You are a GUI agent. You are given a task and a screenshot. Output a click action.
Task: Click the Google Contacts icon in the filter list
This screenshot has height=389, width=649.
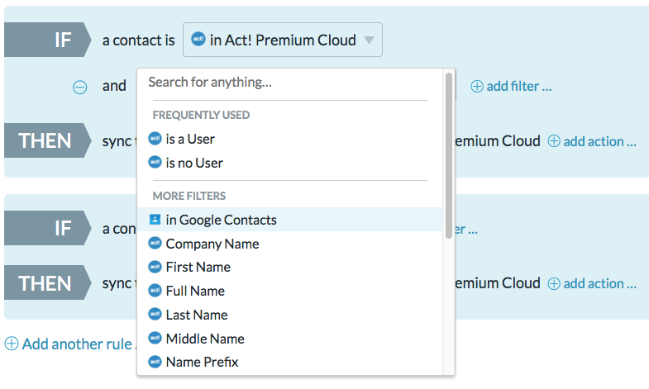pyautogui.click(x=155, y=220)
